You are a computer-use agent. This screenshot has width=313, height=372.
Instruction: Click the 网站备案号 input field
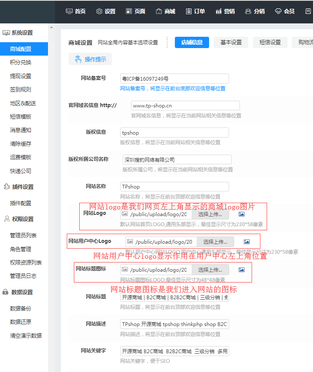tap(174, 79)
